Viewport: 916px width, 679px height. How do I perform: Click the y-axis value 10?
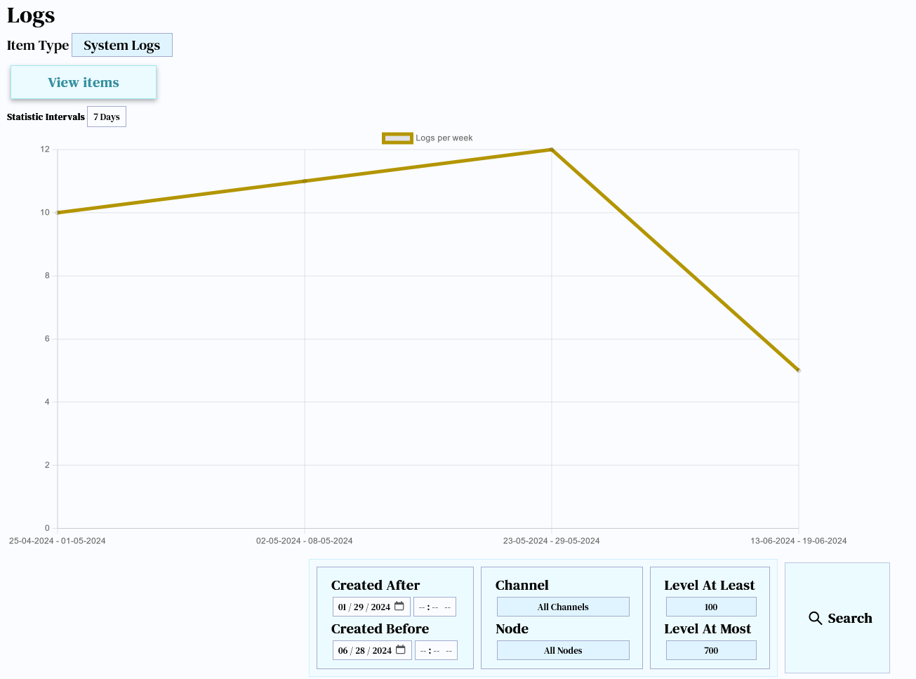45,212
